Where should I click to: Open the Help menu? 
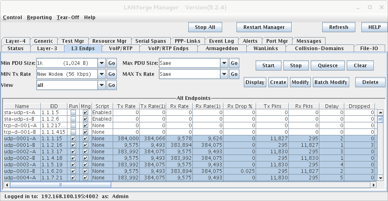point(89,18)
